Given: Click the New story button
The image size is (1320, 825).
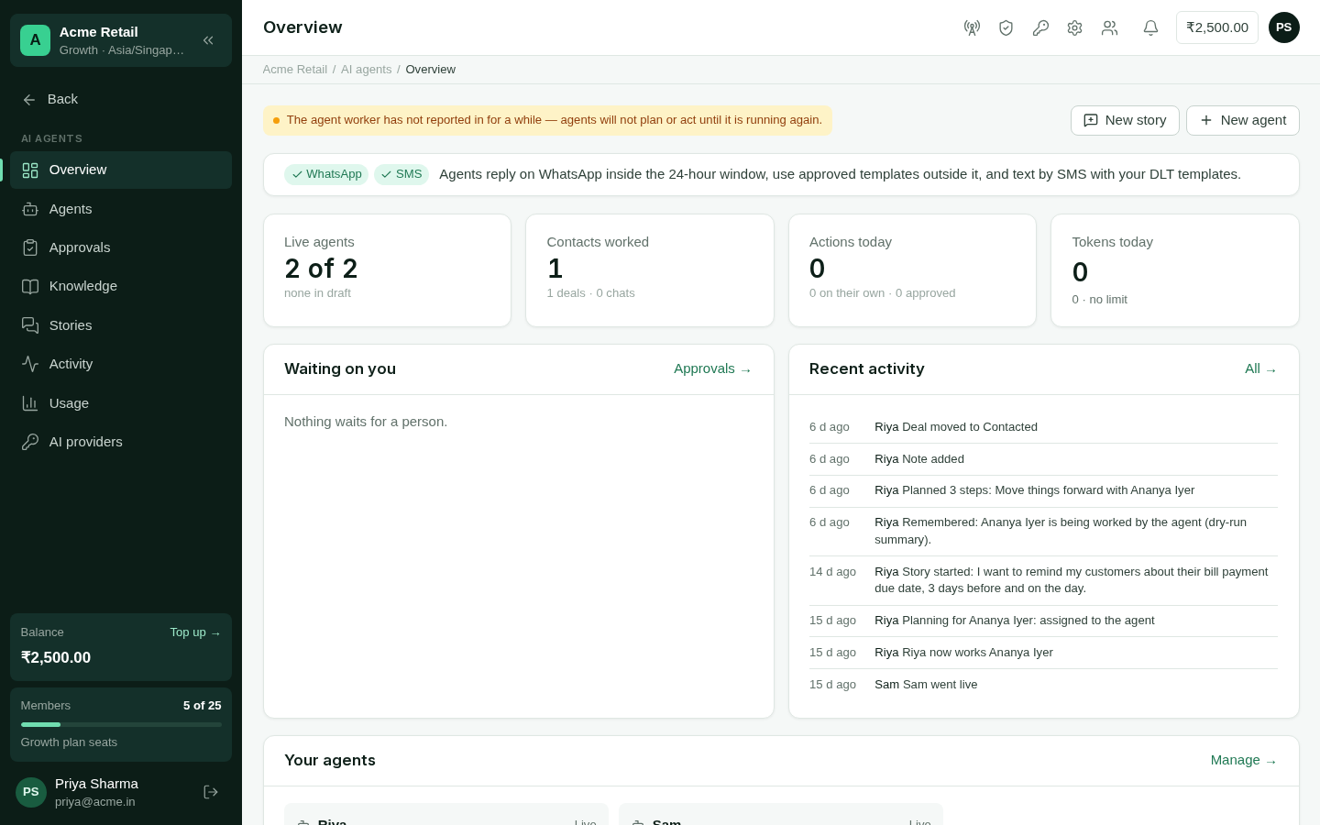Looking at the screenshot, I should (x=1125, y=120).
